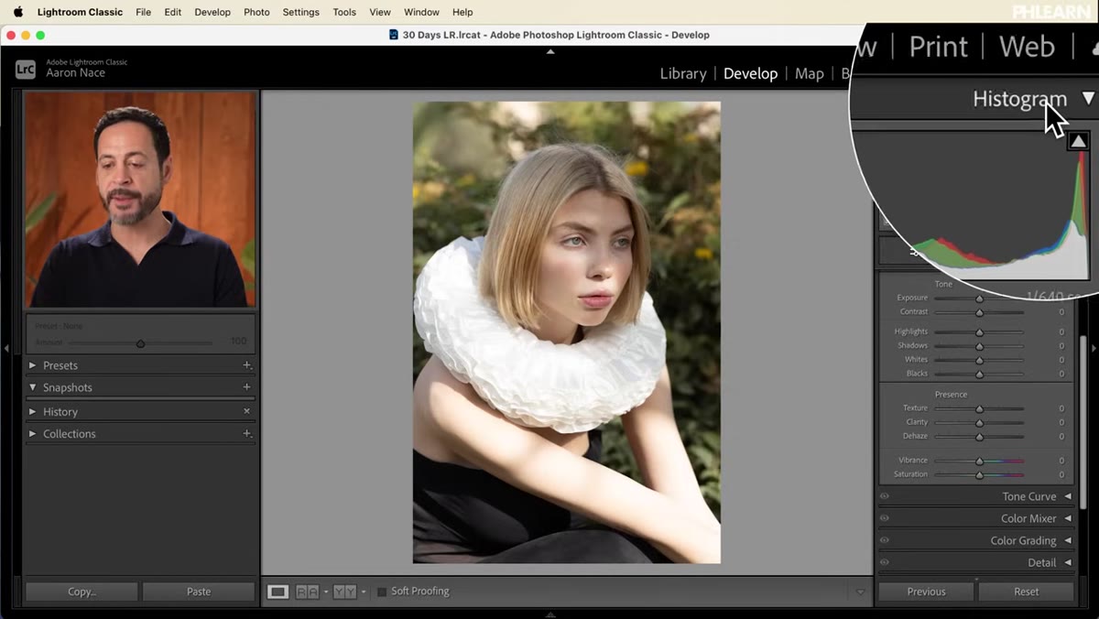
Task: Add a collection with Collections plus icon
Action: (x=246, y=433)
